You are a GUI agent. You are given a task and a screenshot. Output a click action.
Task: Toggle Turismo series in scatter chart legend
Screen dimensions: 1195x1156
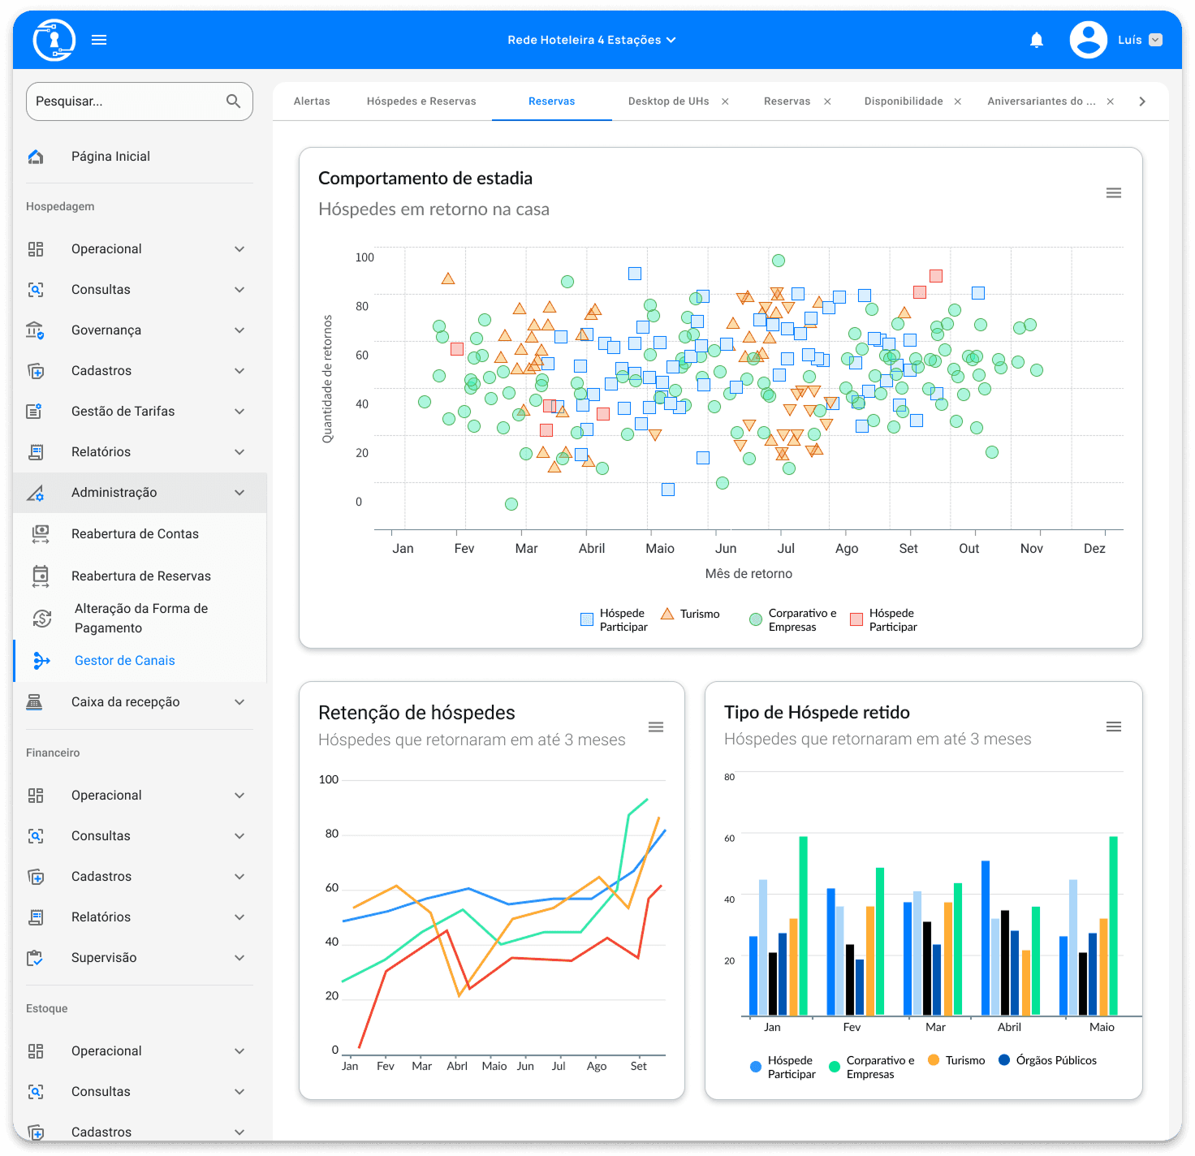(x=690, y=615)
